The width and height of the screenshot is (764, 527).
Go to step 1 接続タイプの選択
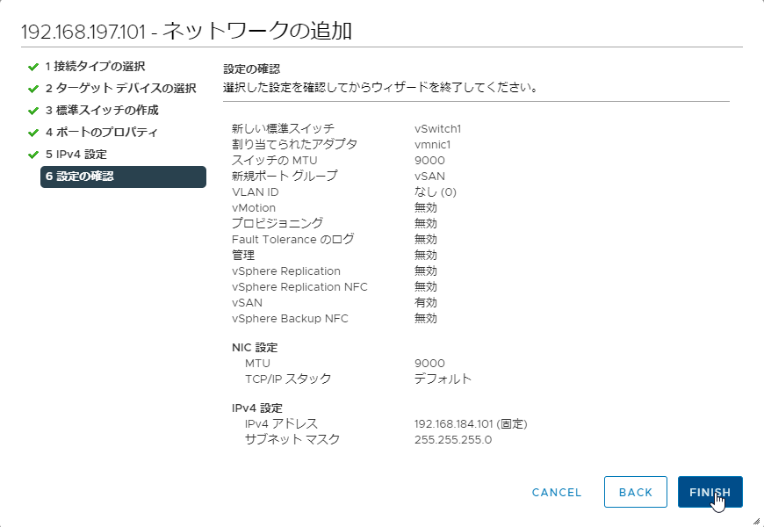(x=95, y=66)
